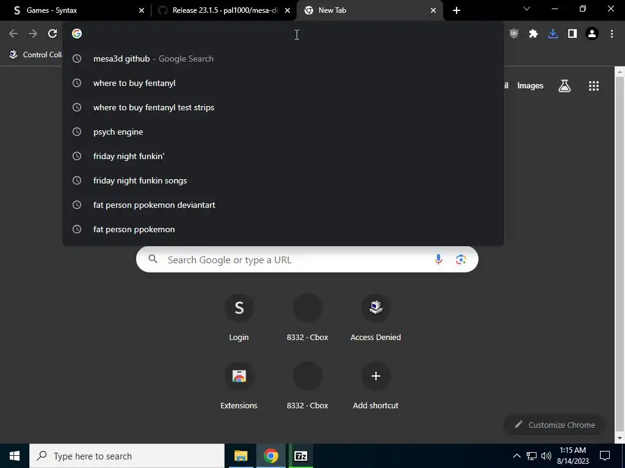
Task: Toggle the Chrome side panel icon
Action: (x=573, y=34)
